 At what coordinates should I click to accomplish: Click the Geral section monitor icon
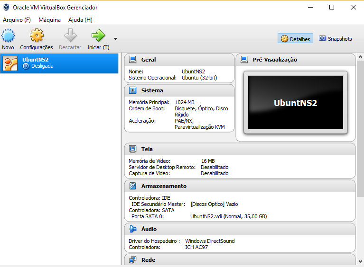coord(132,60)
